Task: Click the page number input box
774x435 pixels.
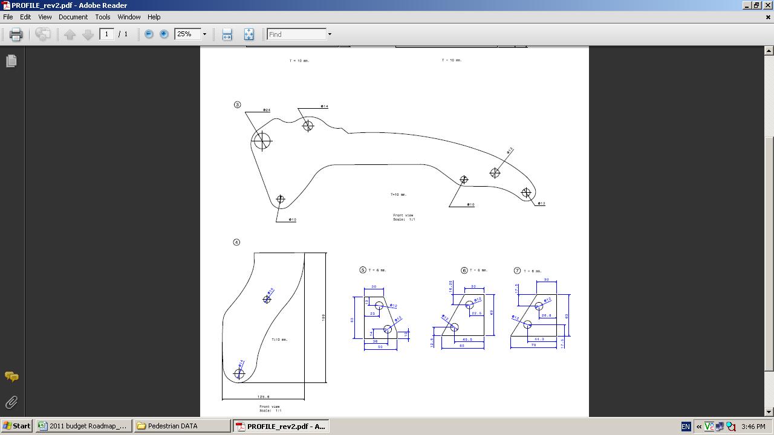Action: point(107,34)
